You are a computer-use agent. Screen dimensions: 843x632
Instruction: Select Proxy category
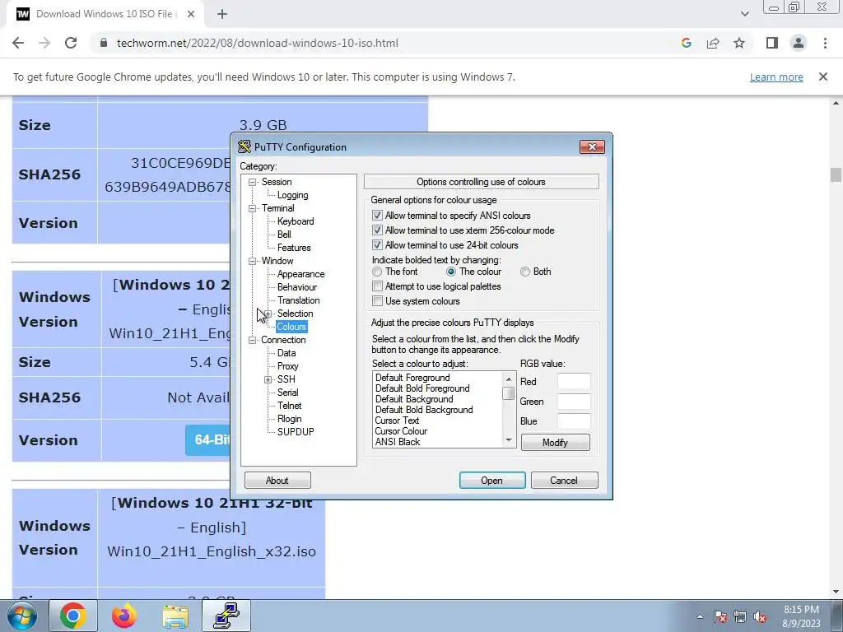287,366
